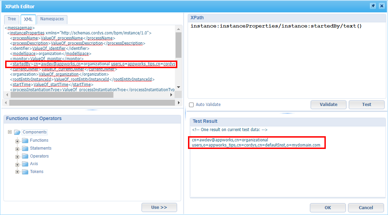Select the Components tree label
The image size is (388, 215).
(35, 132)
